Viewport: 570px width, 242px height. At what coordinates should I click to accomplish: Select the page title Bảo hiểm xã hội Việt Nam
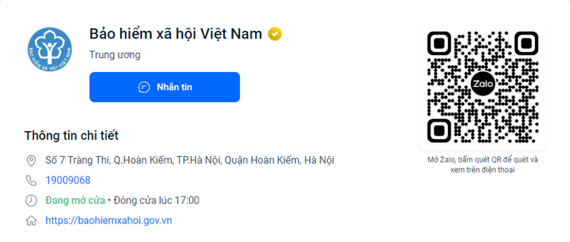[176, 34]
